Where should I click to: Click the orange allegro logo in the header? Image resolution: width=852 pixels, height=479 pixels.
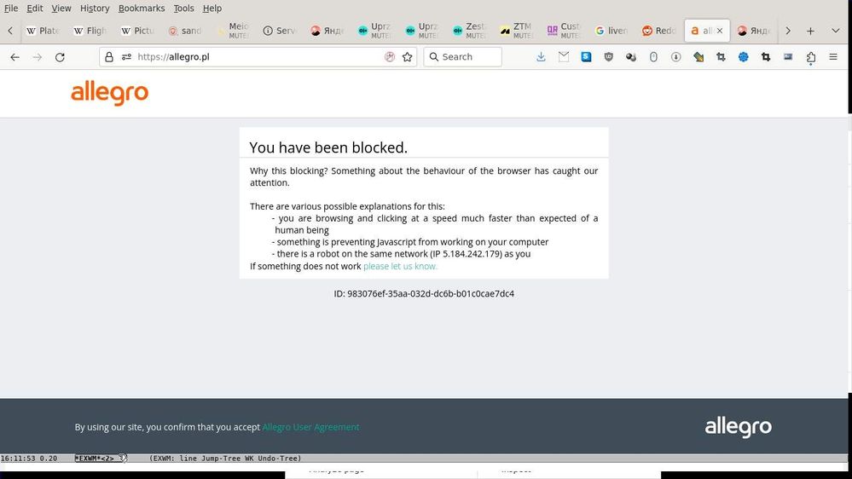point(110,93)
